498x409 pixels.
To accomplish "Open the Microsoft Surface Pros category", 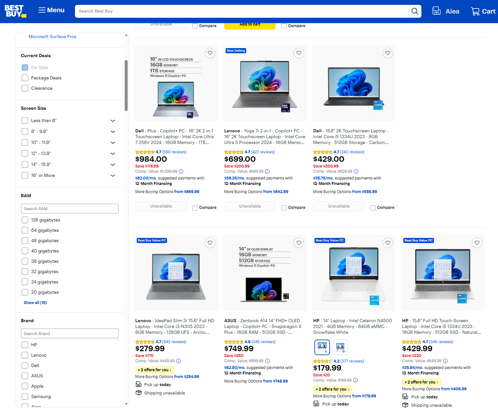I will (x=52, y=36).
